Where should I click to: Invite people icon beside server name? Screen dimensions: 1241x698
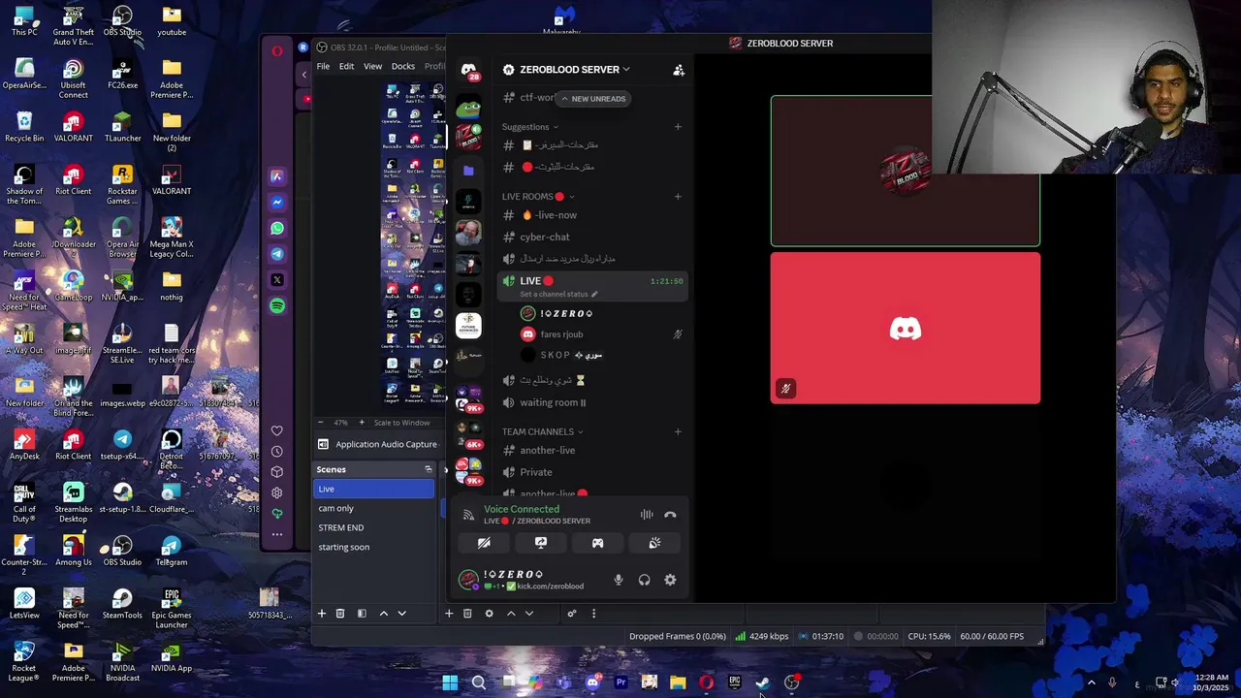click(x=679, y=70)
